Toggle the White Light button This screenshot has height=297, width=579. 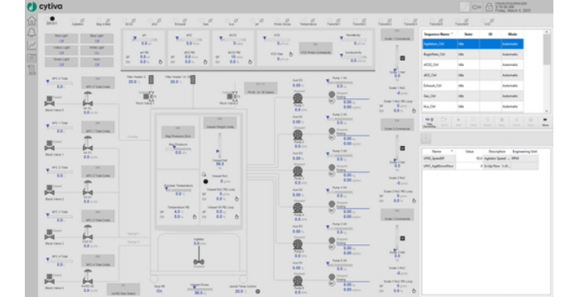pyautogui.click(x=97, y=50)
